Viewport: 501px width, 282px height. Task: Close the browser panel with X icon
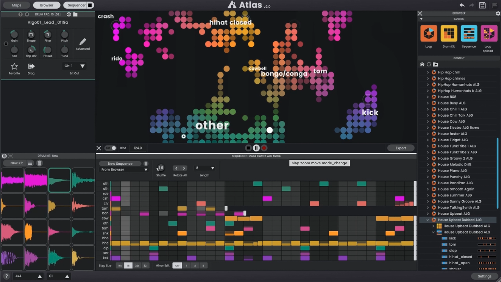tap(420, 13)
